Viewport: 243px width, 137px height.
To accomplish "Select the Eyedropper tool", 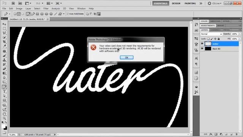I will click(x=4, y=46).
